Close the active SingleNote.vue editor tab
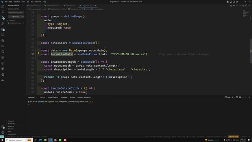Screen dimensions: 252x142 pos(96,6)
